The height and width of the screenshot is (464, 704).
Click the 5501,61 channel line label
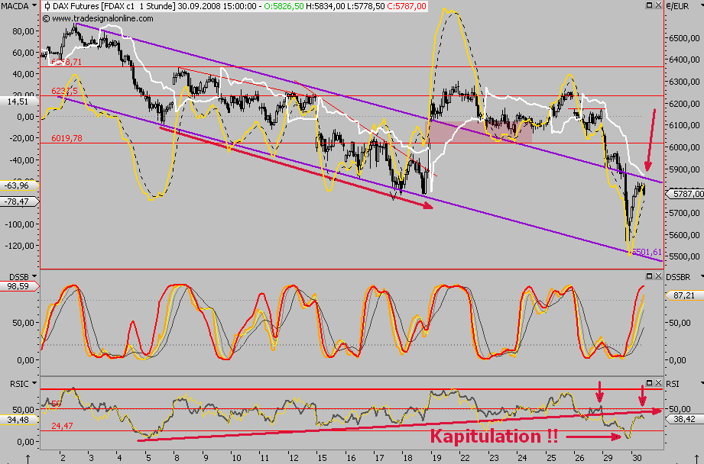point(647,252)
